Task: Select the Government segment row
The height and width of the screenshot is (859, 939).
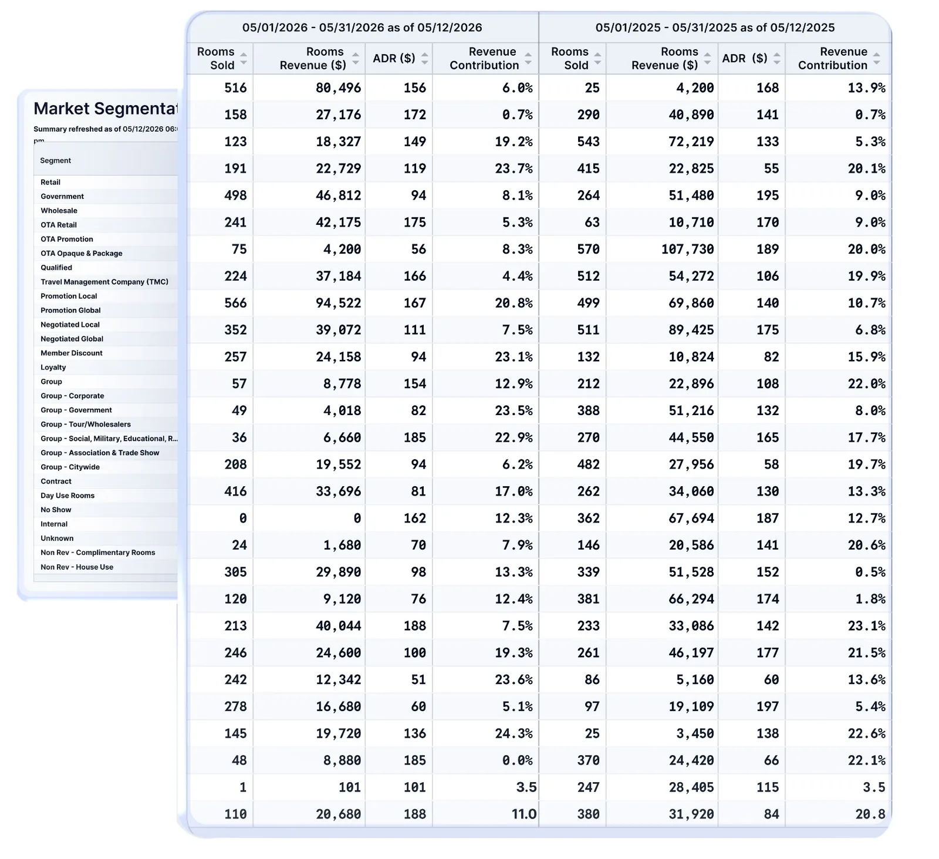Action: coord(106,197)
